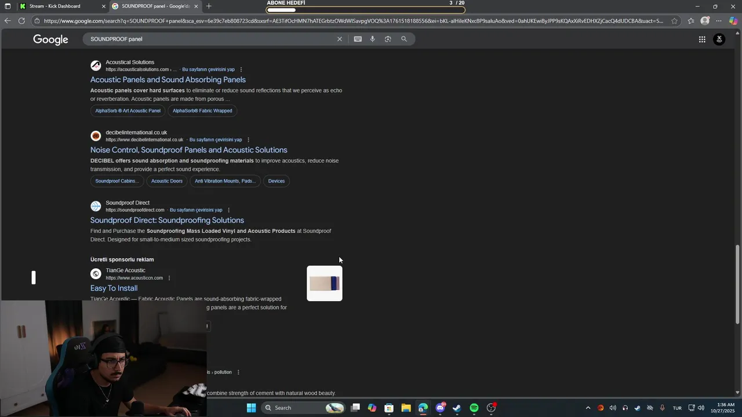742x417 pixels.
Task: Search by image with the Google Lens icon
Action: [x=388, y=39]
